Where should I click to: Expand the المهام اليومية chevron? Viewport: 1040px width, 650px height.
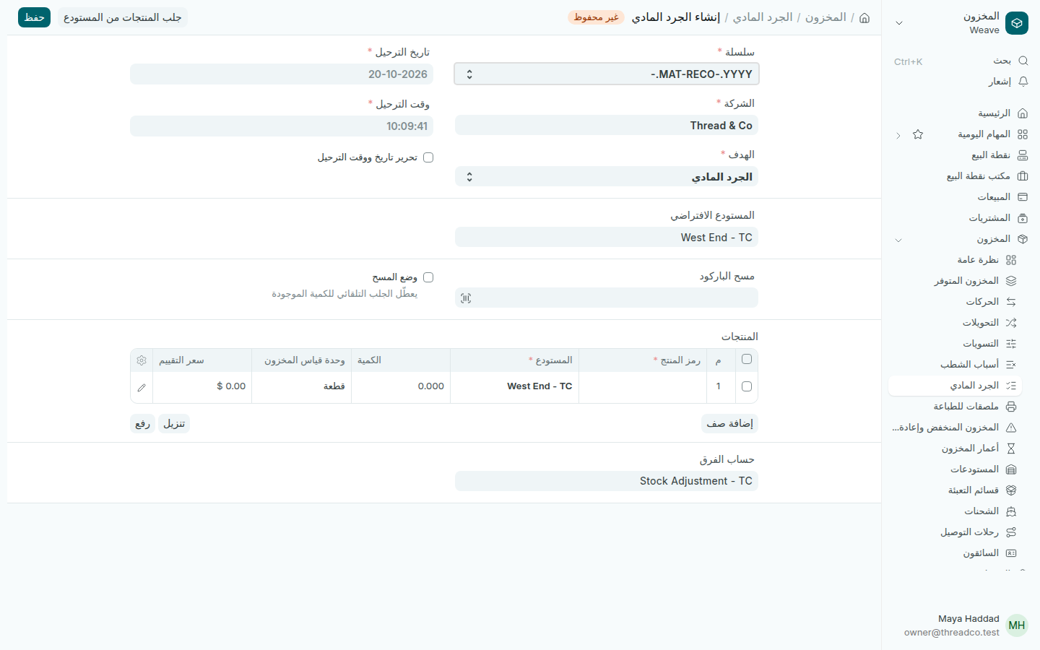point(898,135)
